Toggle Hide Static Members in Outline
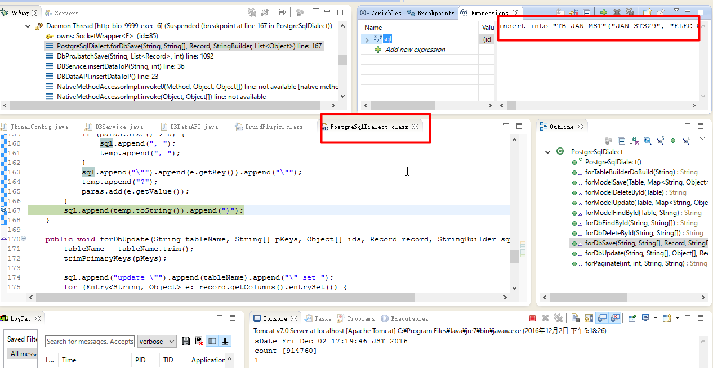713x368 pixels. [x=660, y=141]
